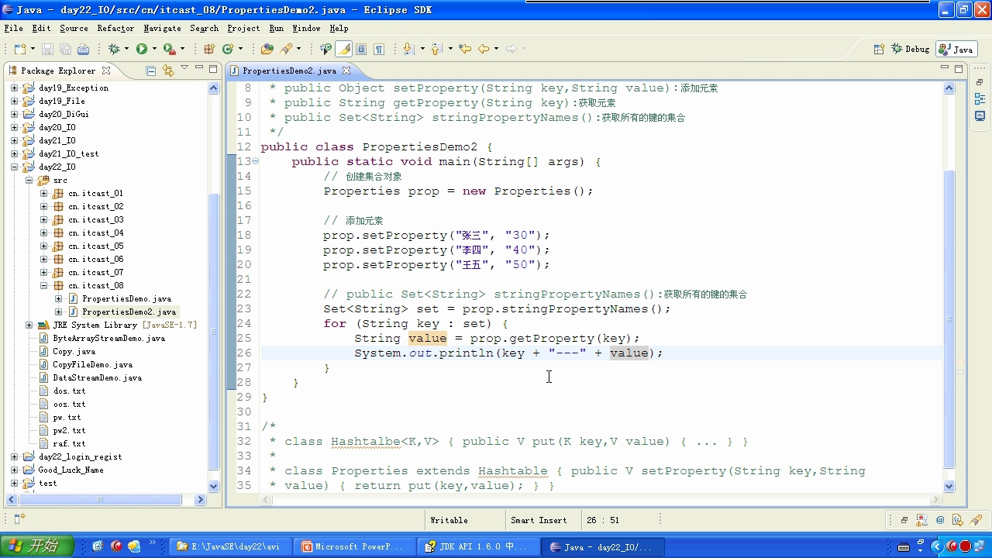Click the Previous Annotation arrow icon

(435, 49)
